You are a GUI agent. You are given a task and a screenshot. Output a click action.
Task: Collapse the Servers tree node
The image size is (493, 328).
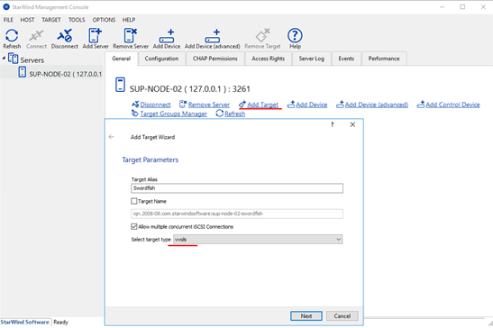(4, 58)
